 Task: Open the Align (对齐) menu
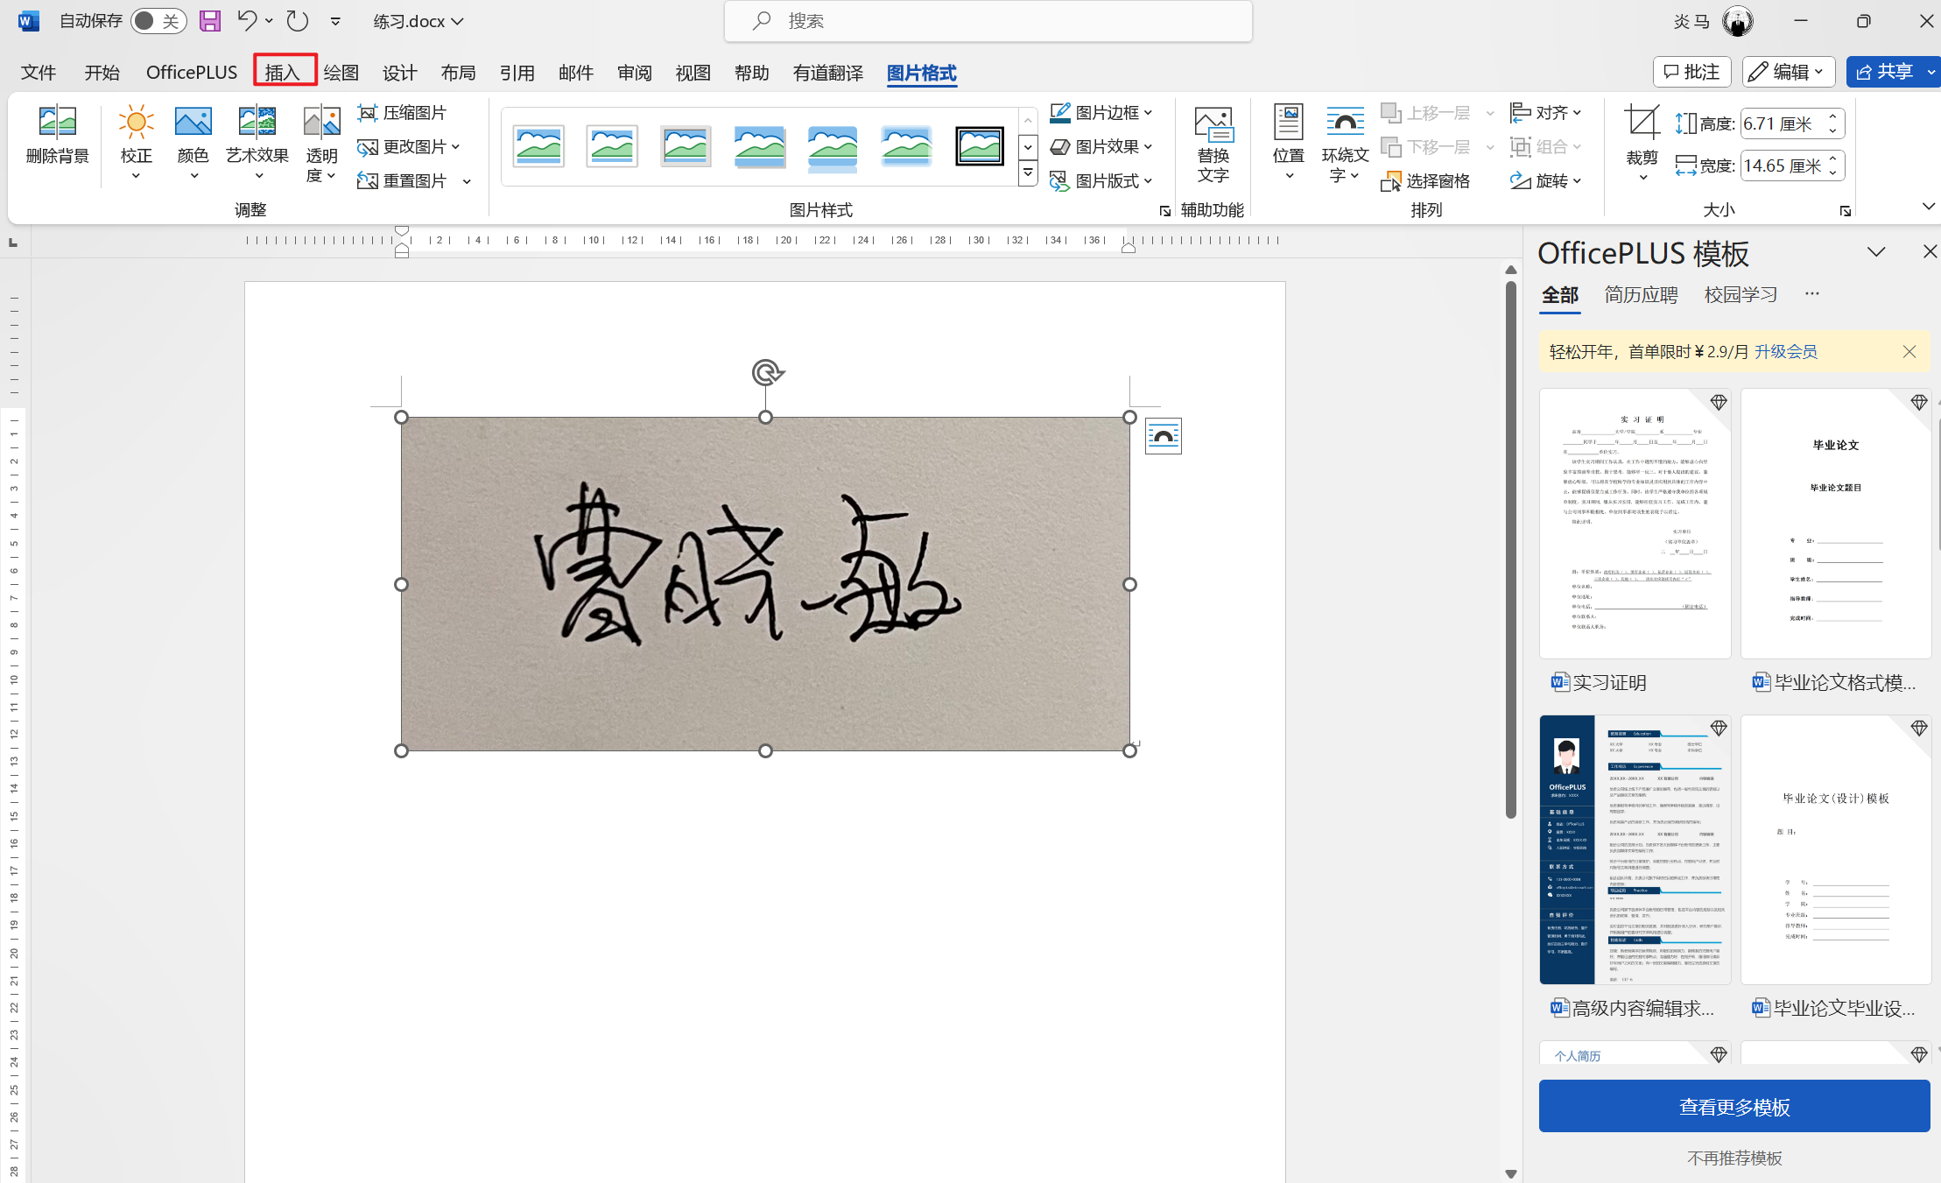coord(1546,113)
